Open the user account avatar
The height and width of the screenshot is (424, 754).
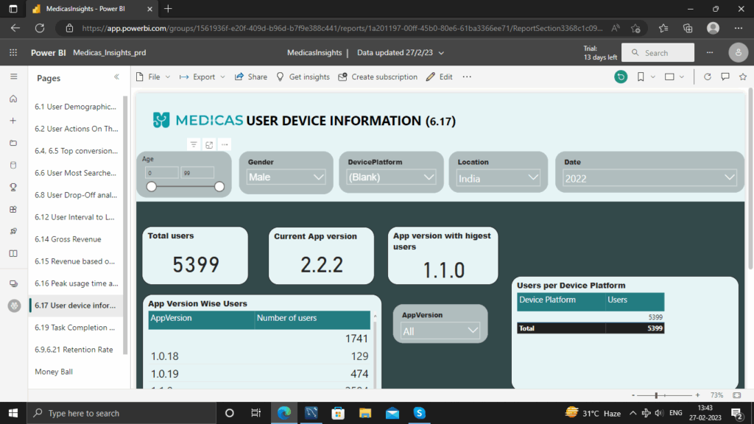[738, 52]
